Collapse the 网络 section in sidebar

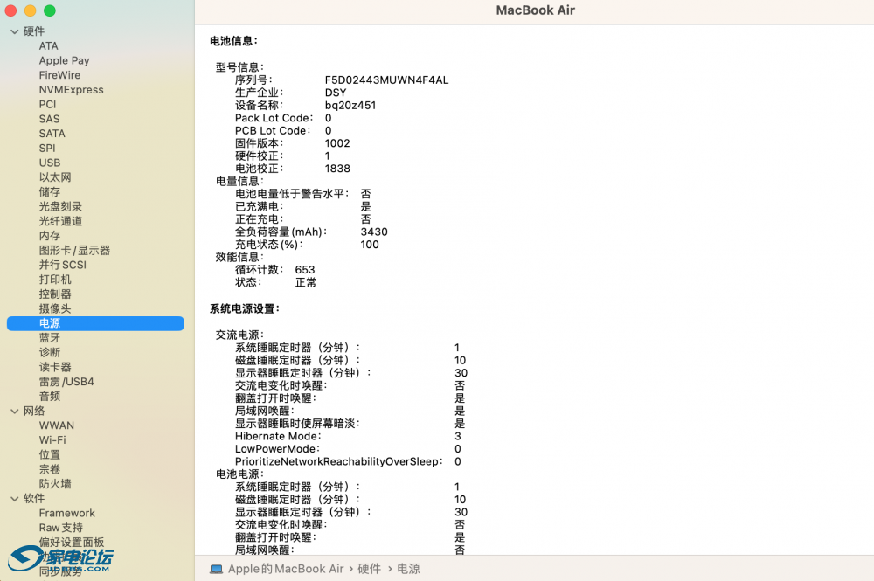15,412
